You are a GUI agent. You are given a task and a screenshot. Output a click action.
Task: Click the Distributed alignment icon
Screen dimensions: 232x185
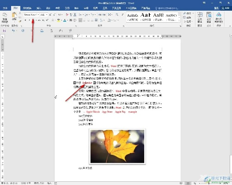click(x=96, y=20)
